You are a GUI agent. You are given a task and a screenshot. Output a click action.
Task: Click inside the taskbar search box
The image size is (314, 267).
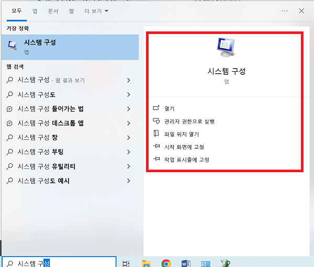59,262
